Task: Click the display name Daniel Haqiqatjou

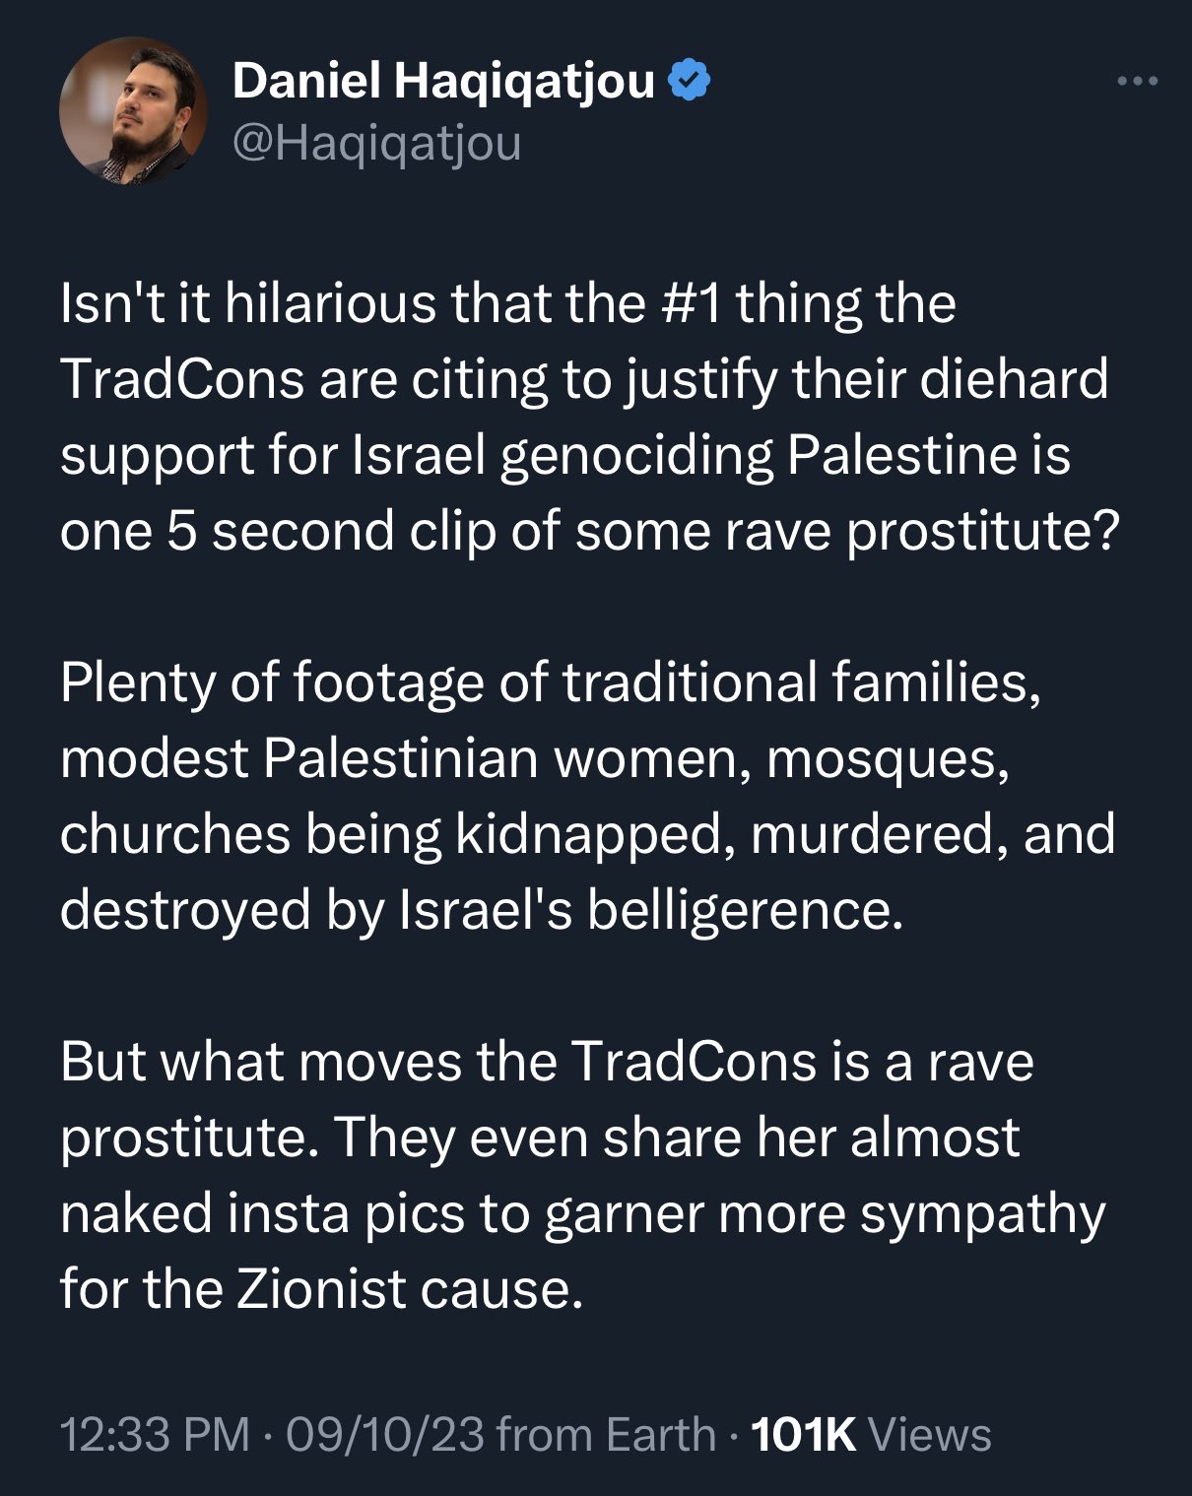Action: pyautogui.click(x=443, y=83)
